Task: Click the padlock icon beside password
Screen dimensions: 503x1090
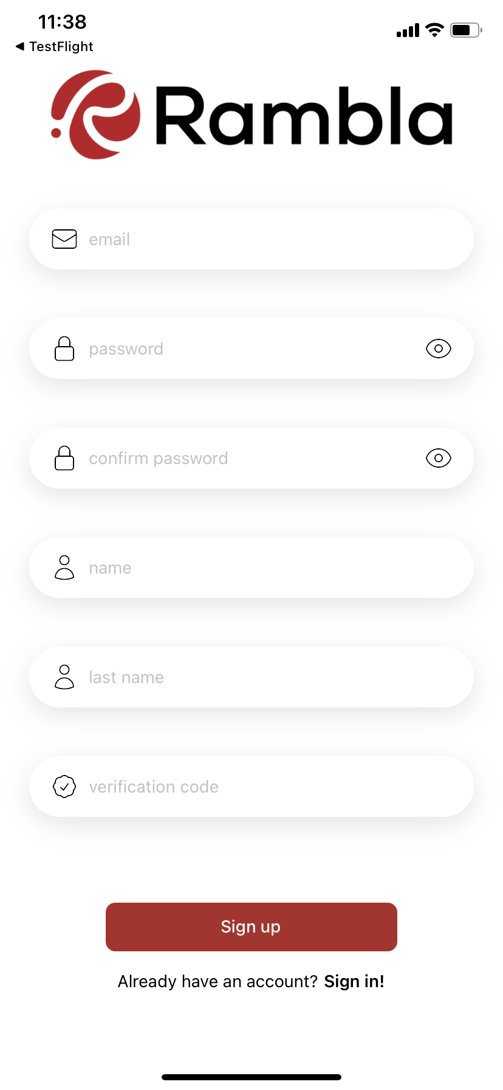Action: click(64, 349)
